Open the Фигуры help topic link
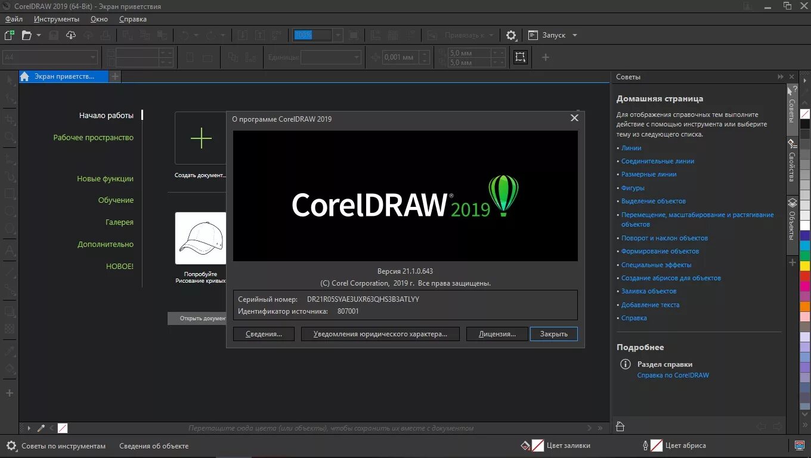This screenshot has height=458, width=811. (x=633, y=188)
